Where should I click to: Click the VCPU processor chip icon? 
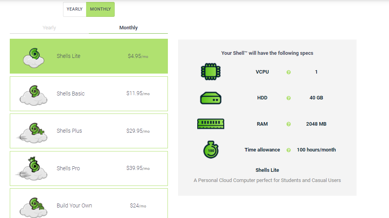[211, 72]
